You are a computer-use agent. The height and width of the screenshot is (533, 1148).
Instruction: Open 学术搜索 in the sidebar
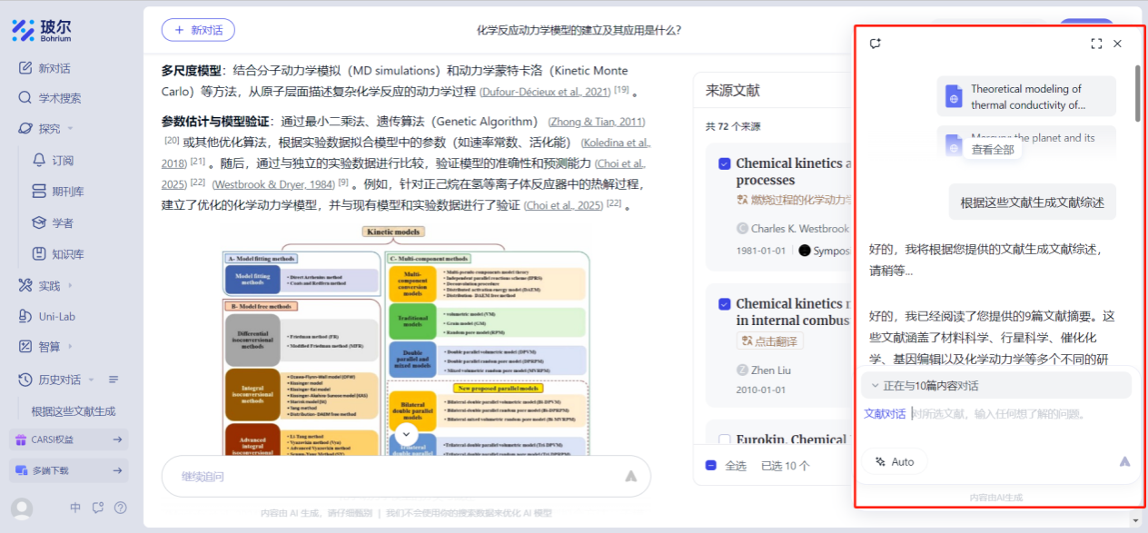[x=59, y=98]
